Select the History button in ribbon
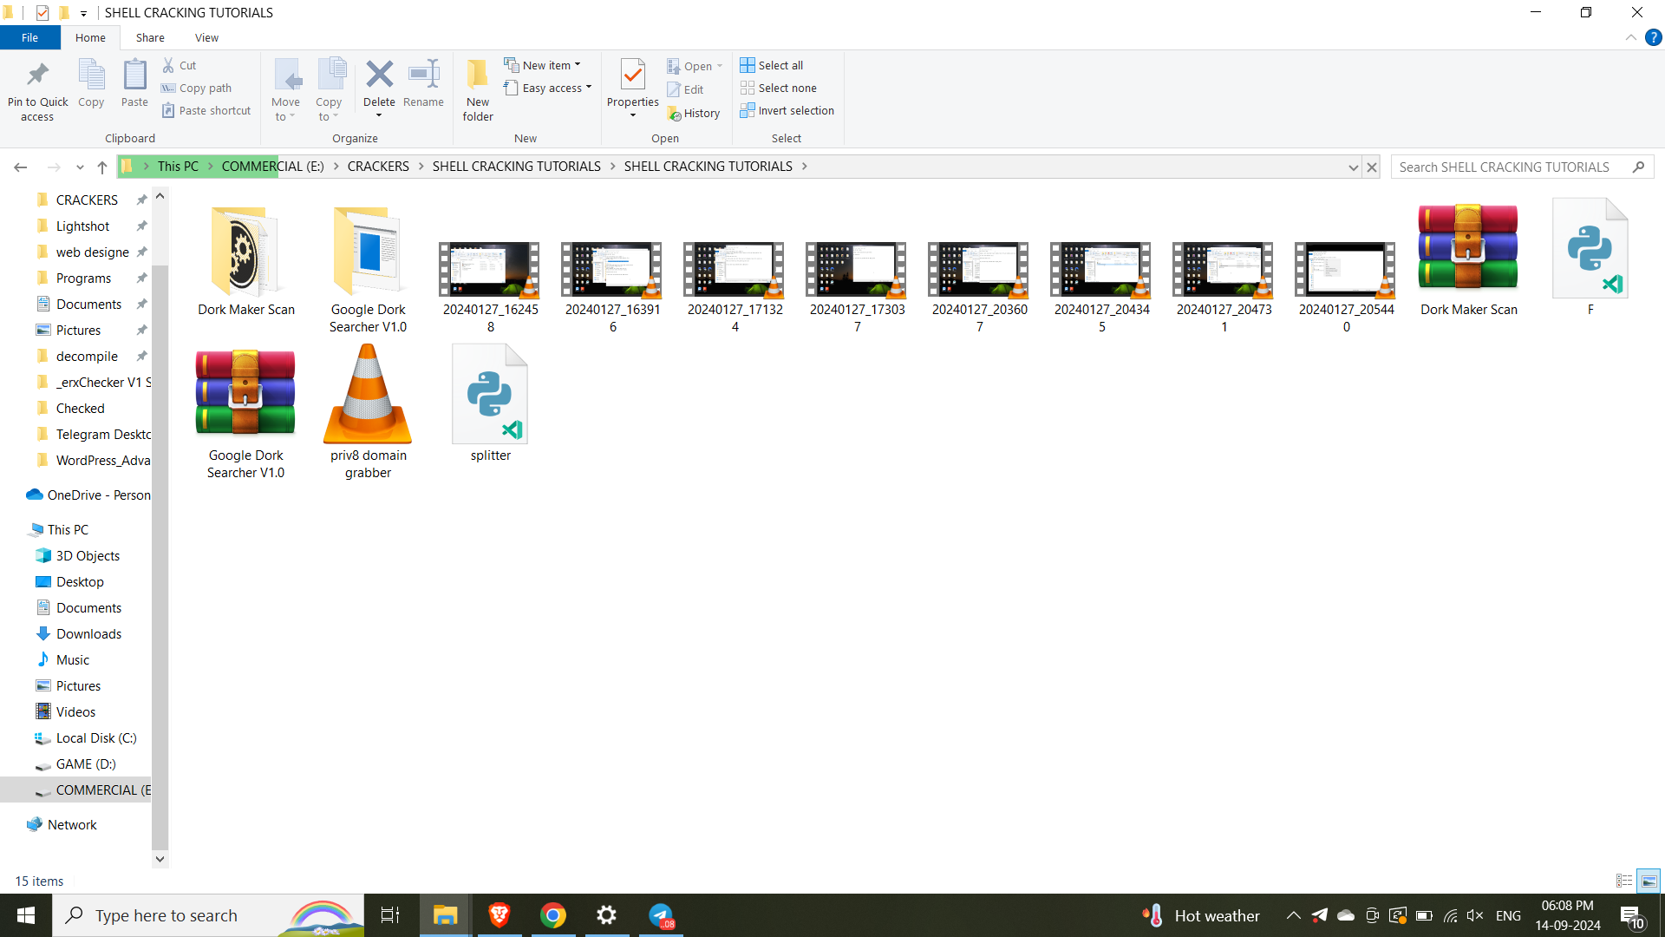 694,112
